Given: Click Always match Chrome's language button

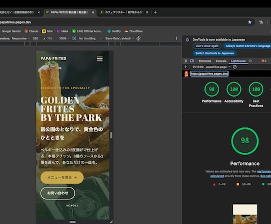Looking at the screenshot, I should pyautogui.click(x=248, y=46).
